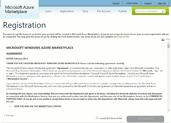The height and width of the screenshot is (123, 171).
Task: Open the Terms of Use link
Action: click(123, 37)
